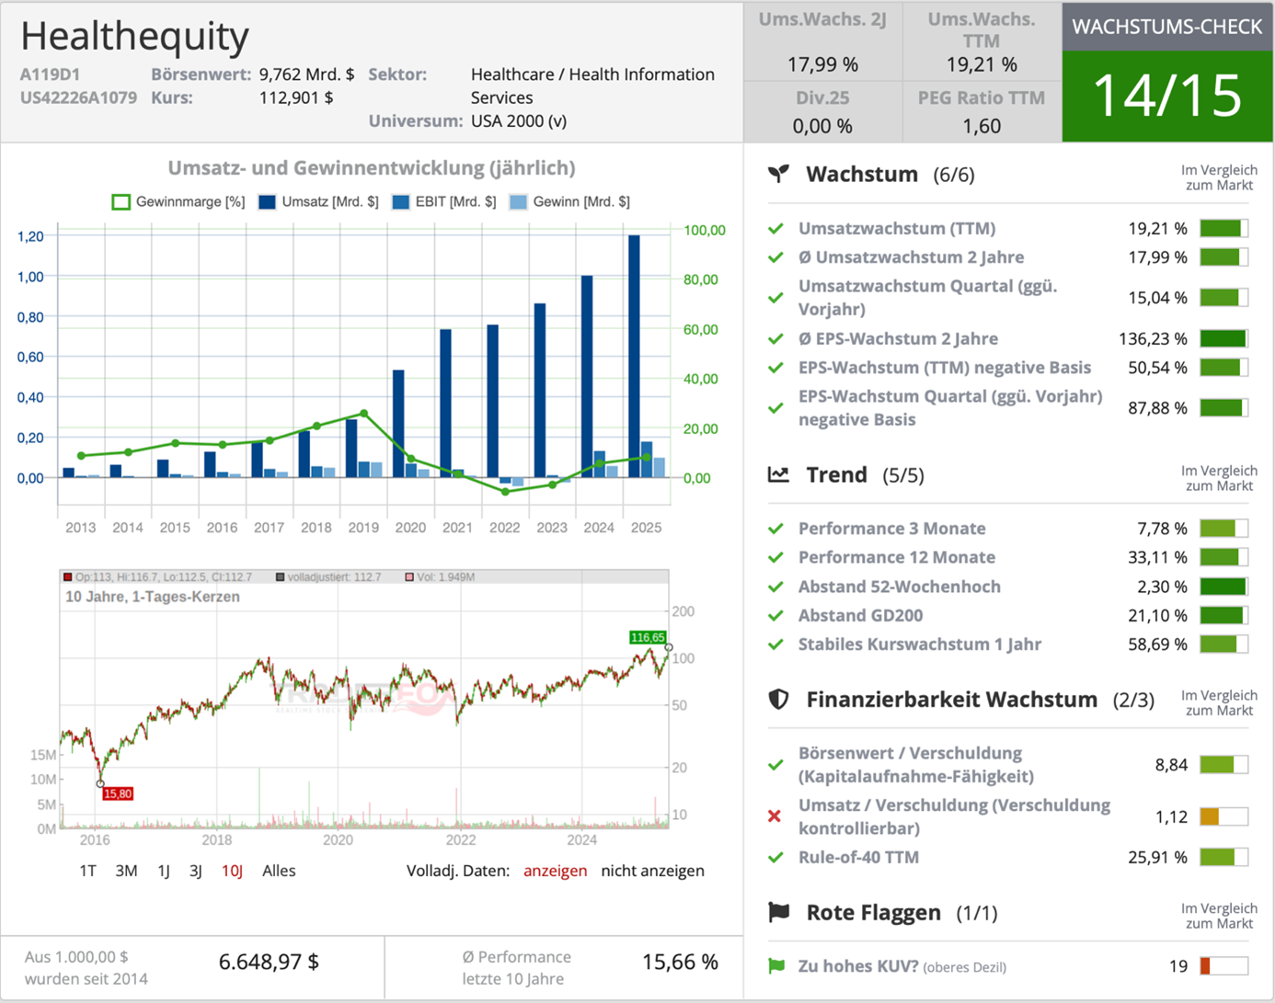1275x1003 pixels.
Task: Click the Universum value USA 2000 (v)
Action: [x=519, y=121]
